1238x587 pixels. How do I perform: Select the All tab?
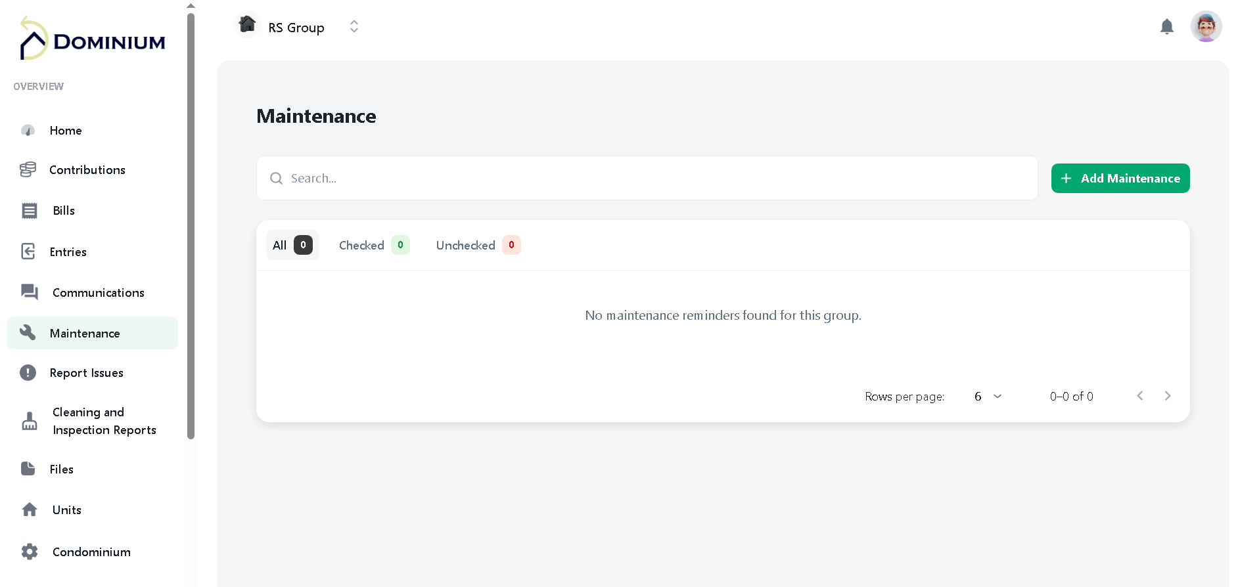pyautogui.click(x=292, y=245)
